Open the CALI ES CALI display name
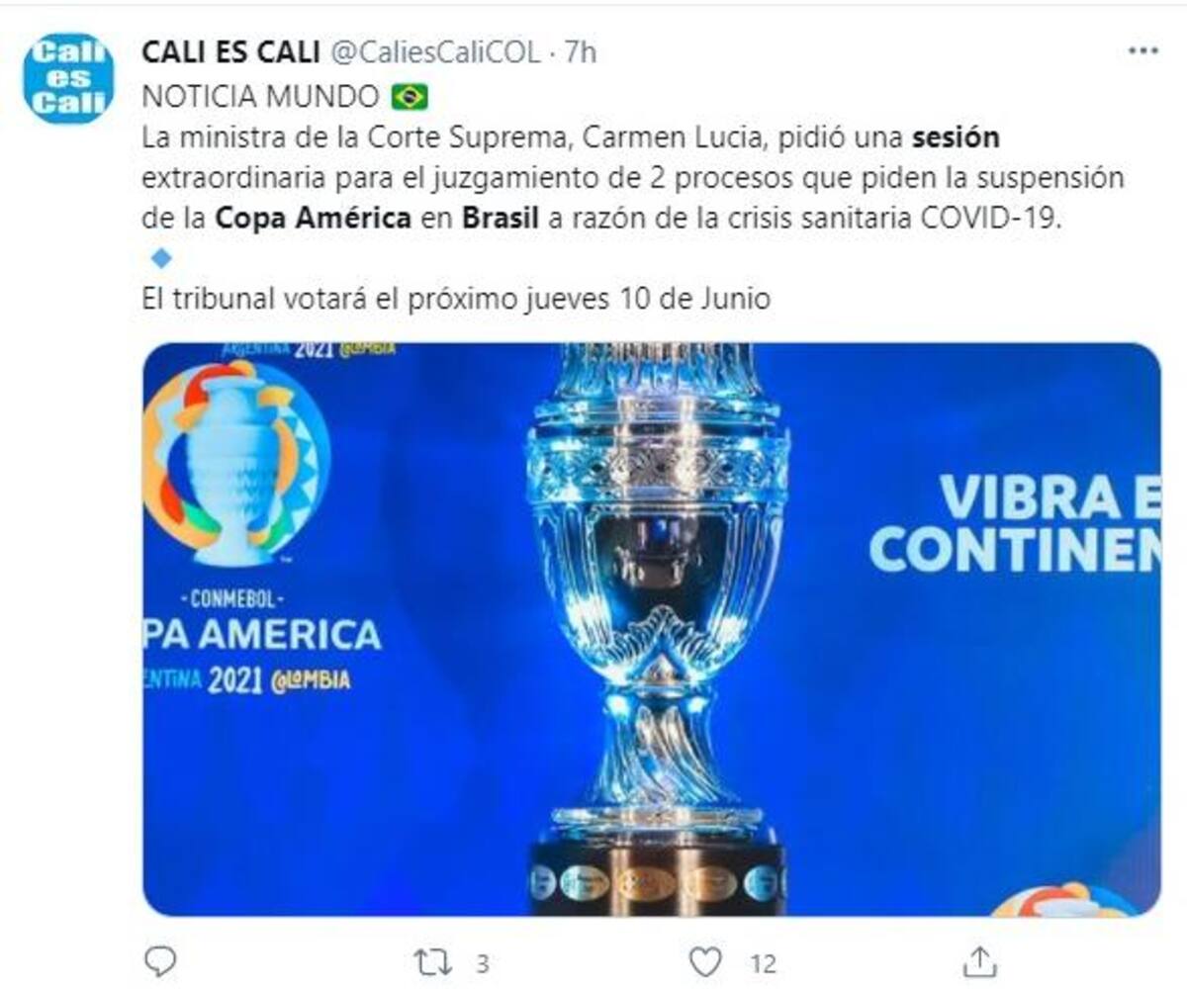 click(230, 51)
